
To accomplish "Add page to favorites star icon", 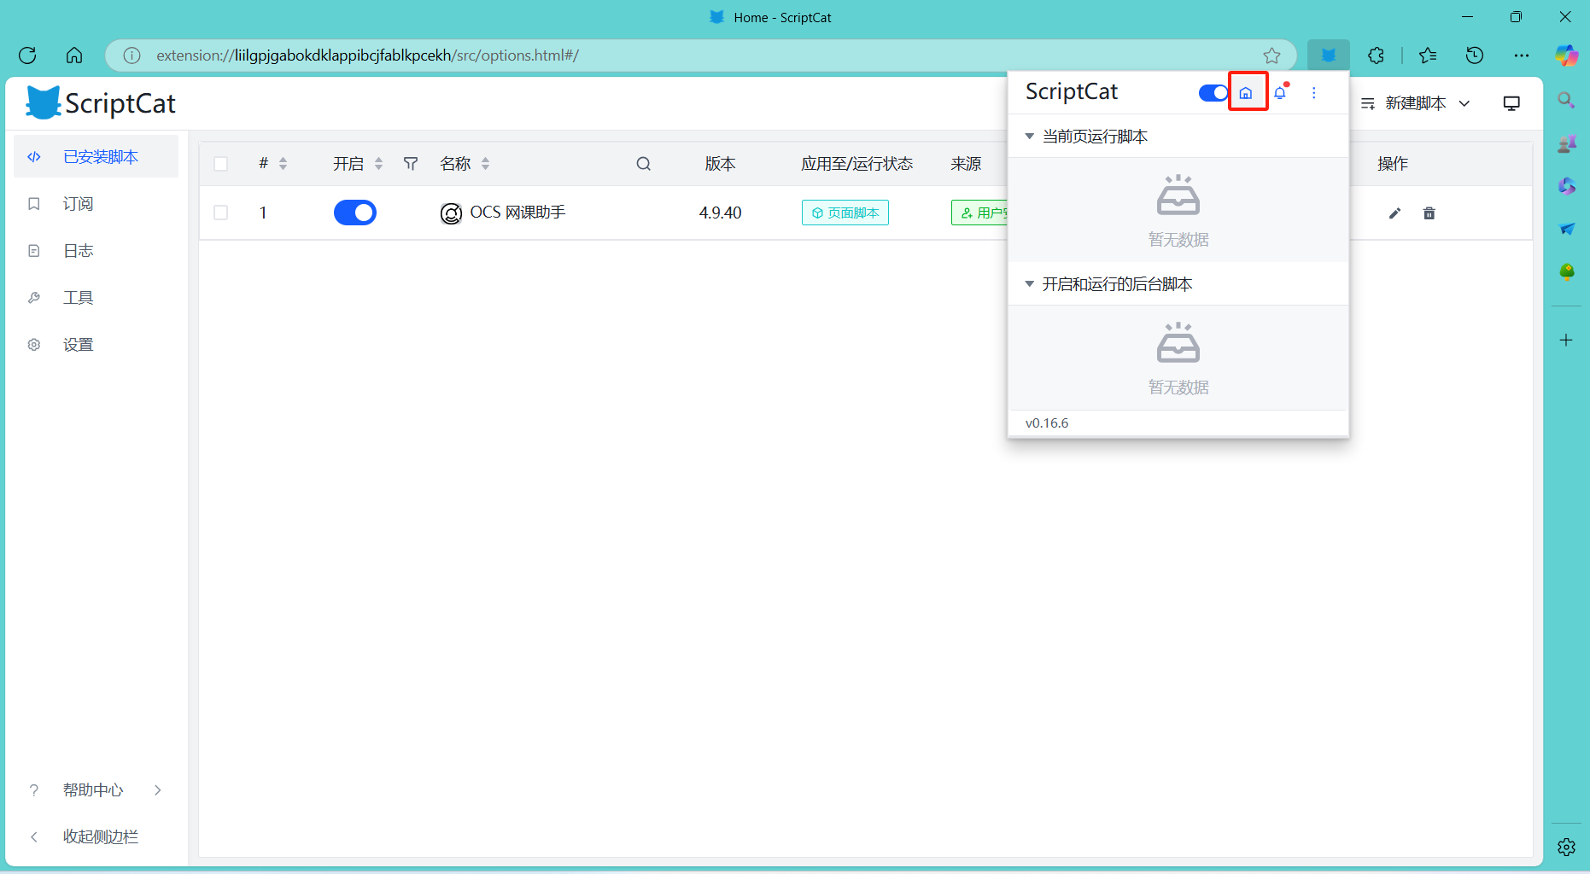I will [1272, 55].
